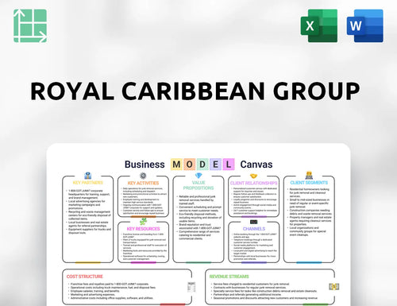Click the Value Propositions diamond icon
Screen dimensions: 397x306
tap(198, 176)
